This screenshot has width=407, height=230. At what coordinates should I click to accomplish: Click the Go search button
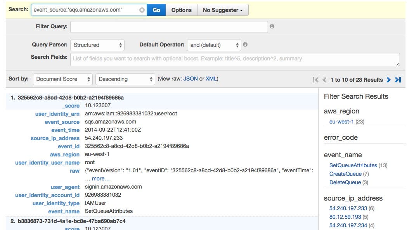pyautogui.click(x=156, y=10)
